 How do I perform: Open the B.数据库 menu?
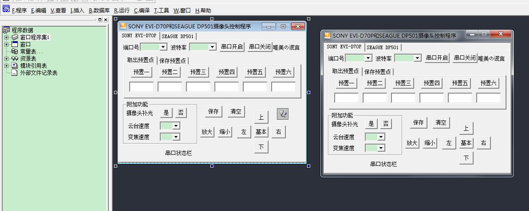(99, 11)
